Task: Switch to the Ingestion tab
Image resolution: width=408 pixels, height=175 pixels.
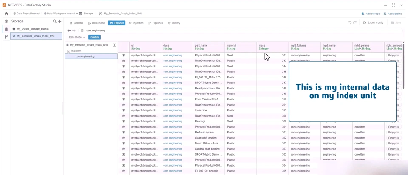Action: coord(136,23)
